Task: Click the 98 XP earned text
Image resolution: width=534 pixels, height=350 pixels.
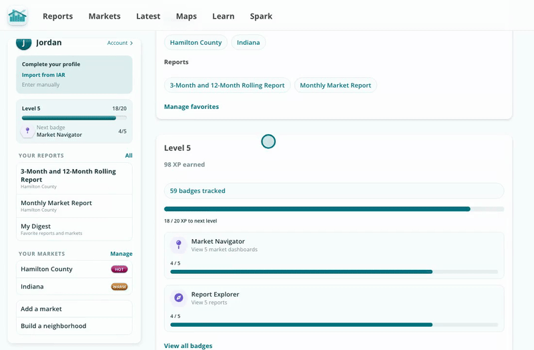Action: point(184,164)
